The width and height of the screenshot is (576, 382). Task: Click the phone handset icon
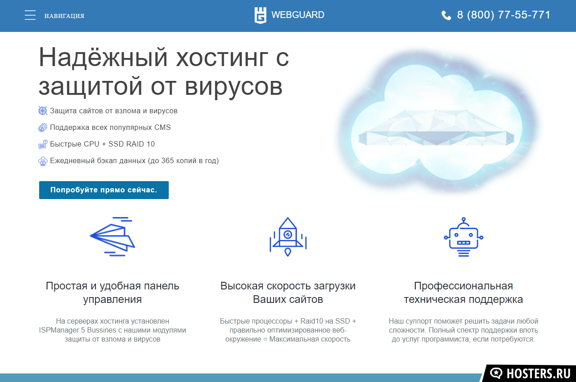446,15
